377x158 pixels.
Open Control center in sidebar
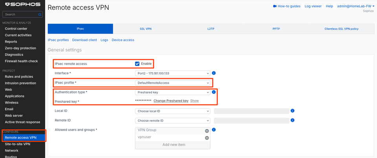[x=16, y=29]
